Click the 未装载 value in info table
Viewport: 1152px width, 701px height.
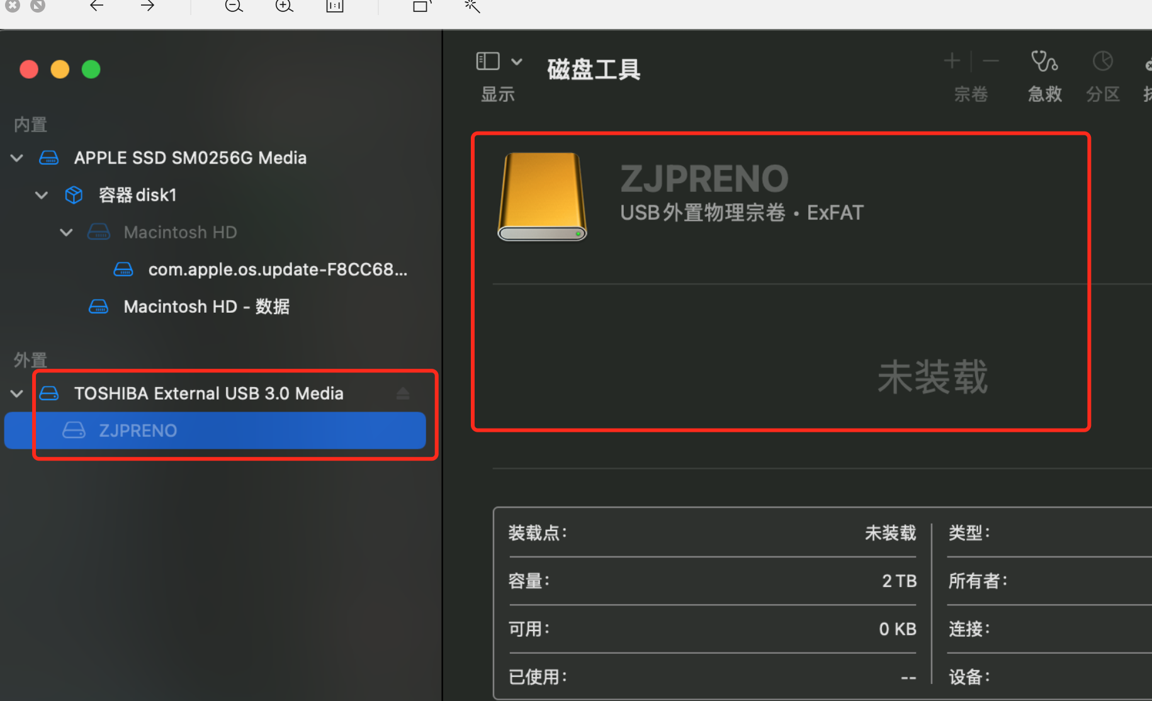tap(890, 533)
